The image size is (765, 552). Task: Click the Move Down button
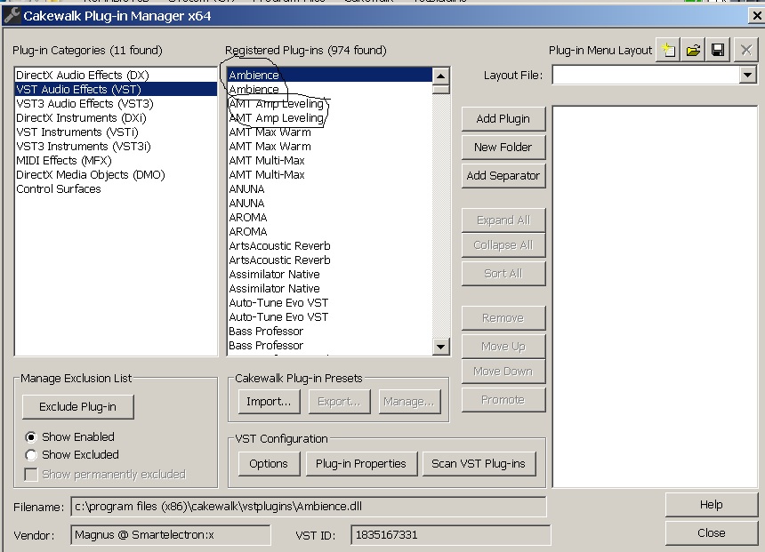click(x=503, y=372)
